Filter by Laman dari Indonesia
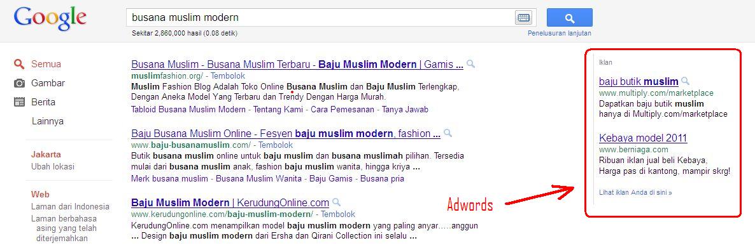This screenshot has height=250, width=755. 70,207
